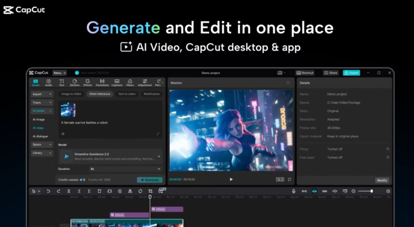Click the Mirror flip icon
Image resolution: width=414 pixels, height=227 pixels.
point(130,191)
